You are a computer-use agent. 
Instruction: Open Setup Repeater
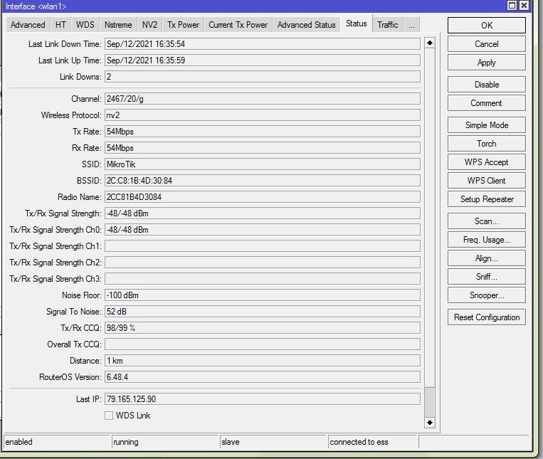coord(487,199)
